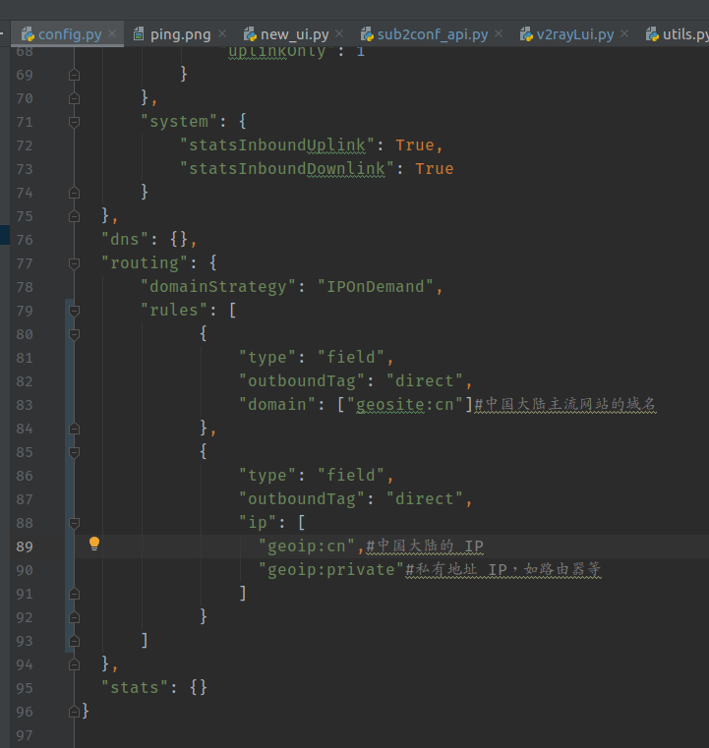
Task: Click line number 89 in gutter
Action: point(25,547)
